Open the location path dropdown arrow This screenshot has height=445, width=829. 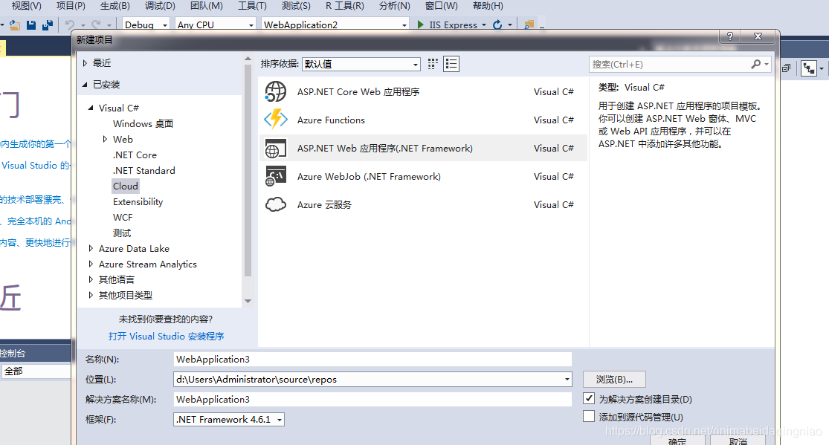(x=567, y=379)
